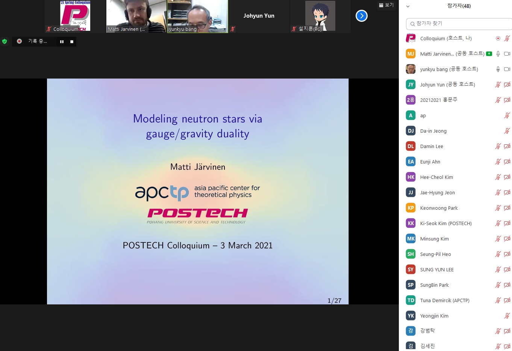Click Seung-Pil Heo muted mic icon
Image resolution: width=512 pixels, height=351 pixels.
tap(498, 254)
